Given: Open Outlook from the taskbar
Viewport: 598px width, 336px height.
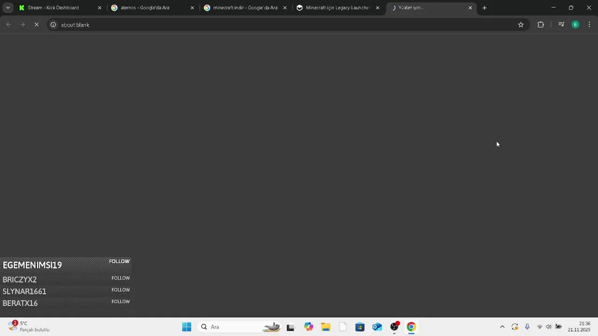Looking at the screenshot, I should tap(377, 327).
